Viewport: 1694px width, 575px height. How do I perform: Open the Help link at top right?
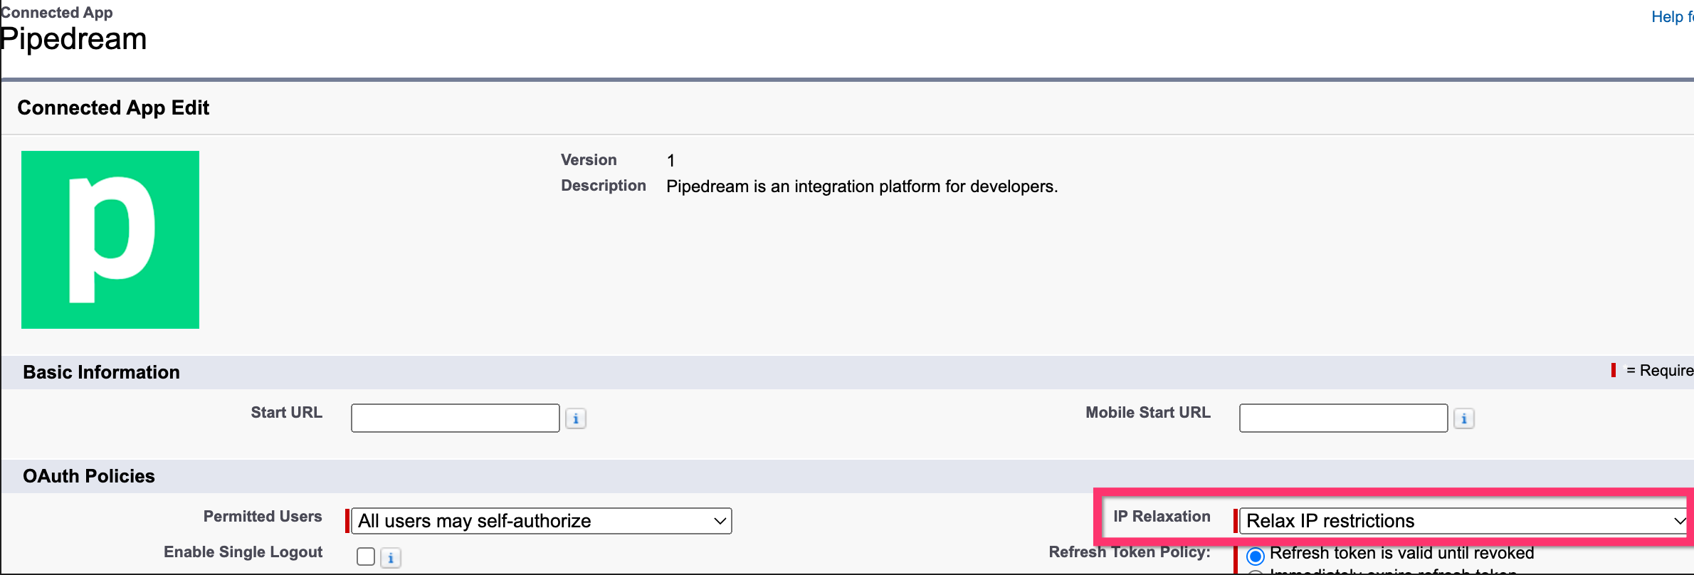[1672, 16]
